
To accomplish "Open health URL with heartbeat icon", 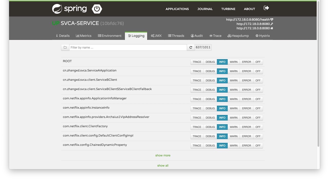I will 250,20.
